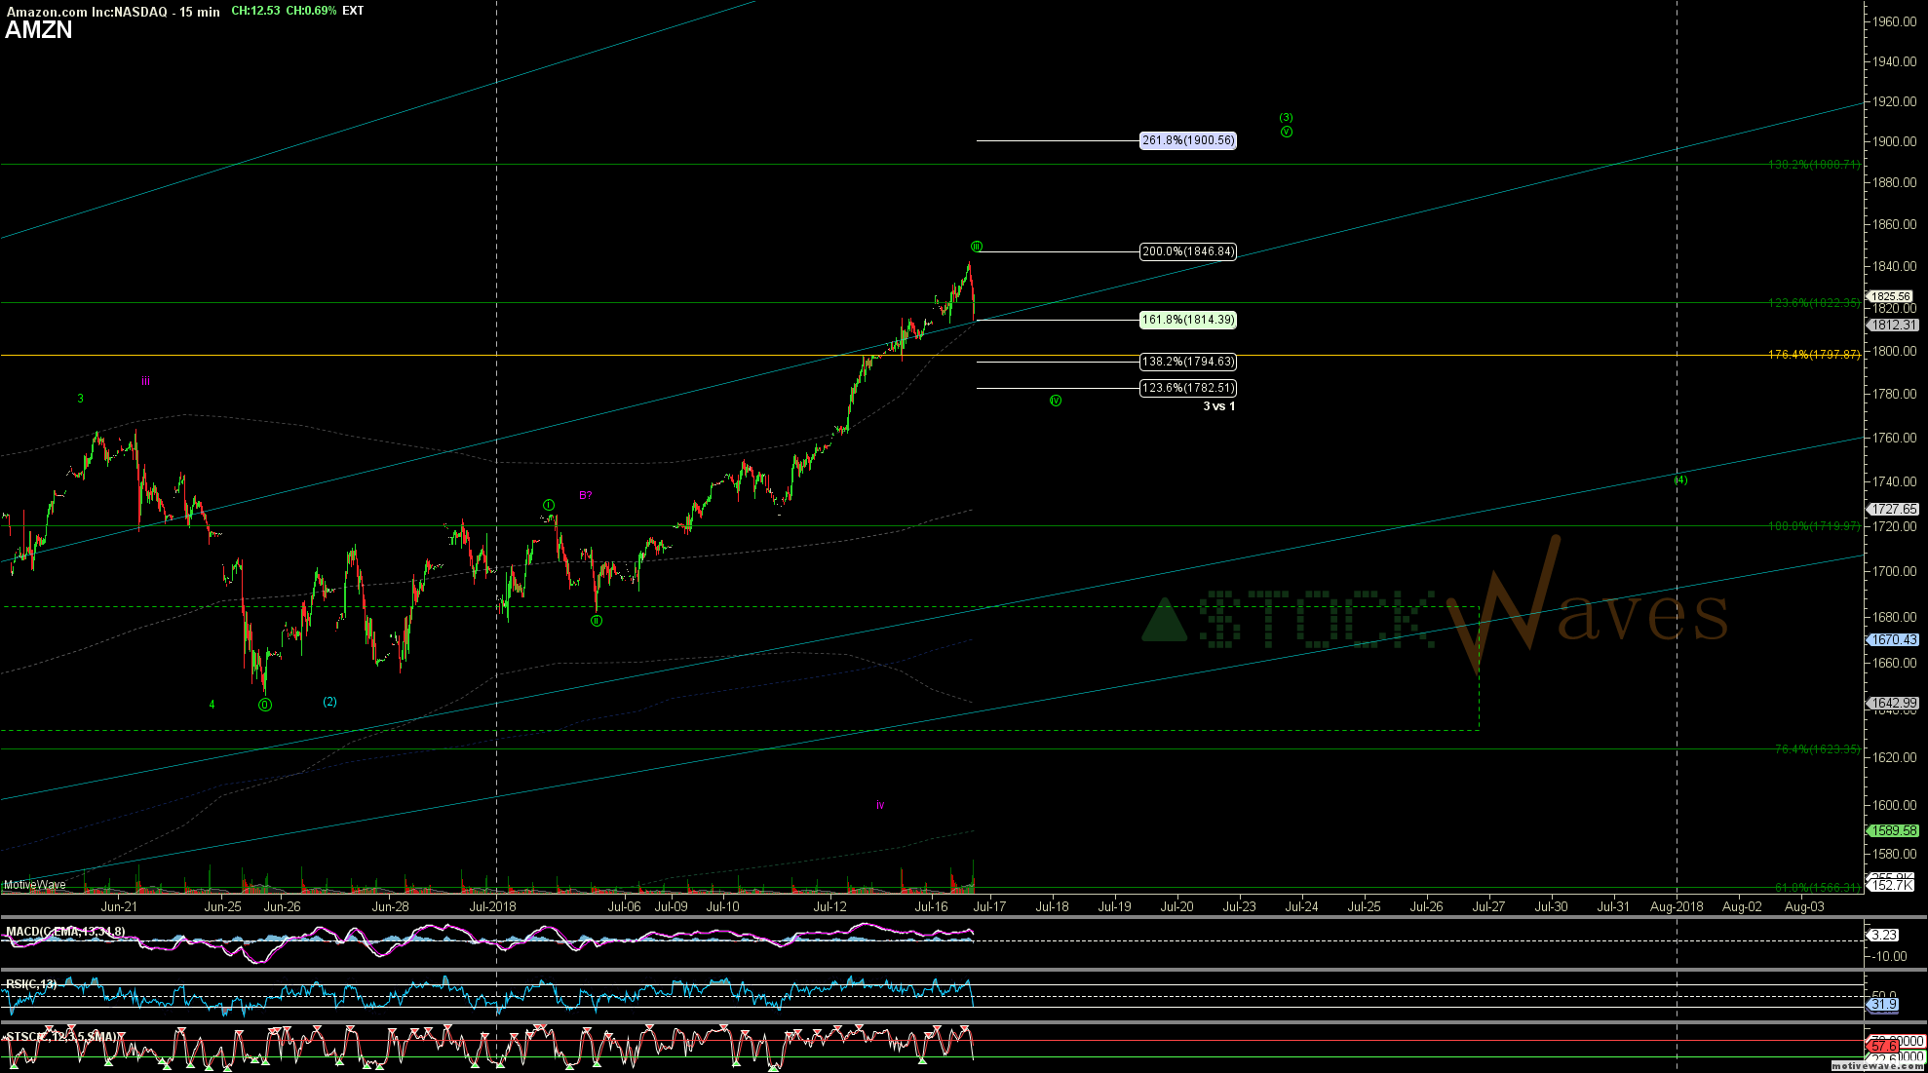Viewport: 1928px width, 1073px height.
Task: Select the circled 0 wave origin label
Action: [265, 705]
